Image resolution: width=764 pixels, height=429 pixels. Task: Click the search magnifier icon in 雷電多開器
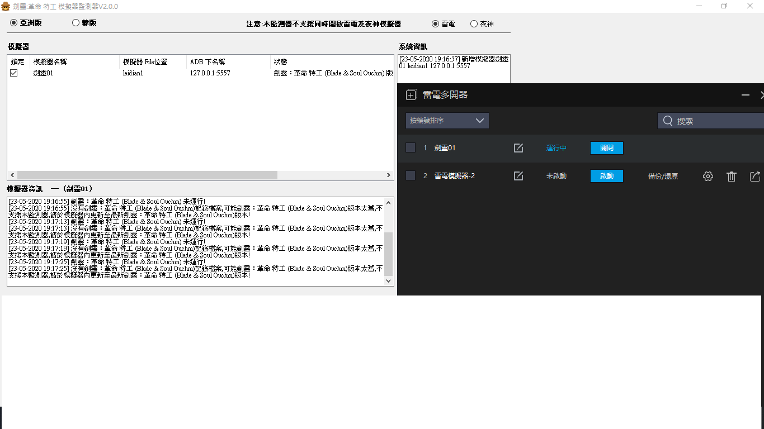coord(668,121)
